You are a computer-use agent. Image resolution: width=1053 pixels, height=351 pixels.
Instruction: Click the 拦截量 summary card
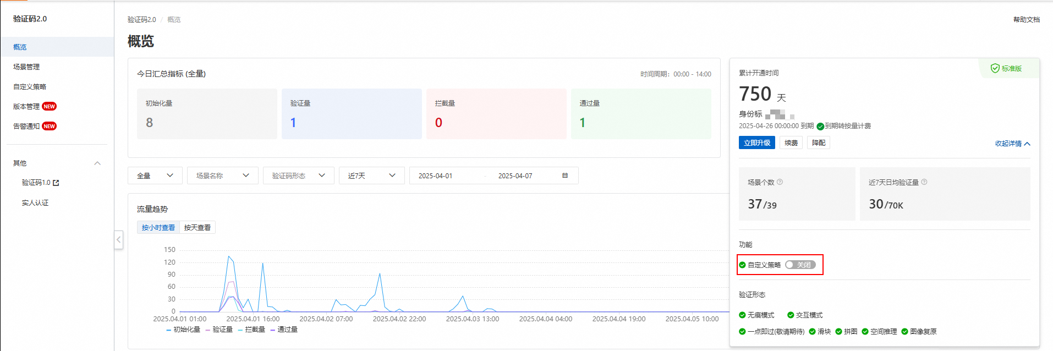pos(496,114)
